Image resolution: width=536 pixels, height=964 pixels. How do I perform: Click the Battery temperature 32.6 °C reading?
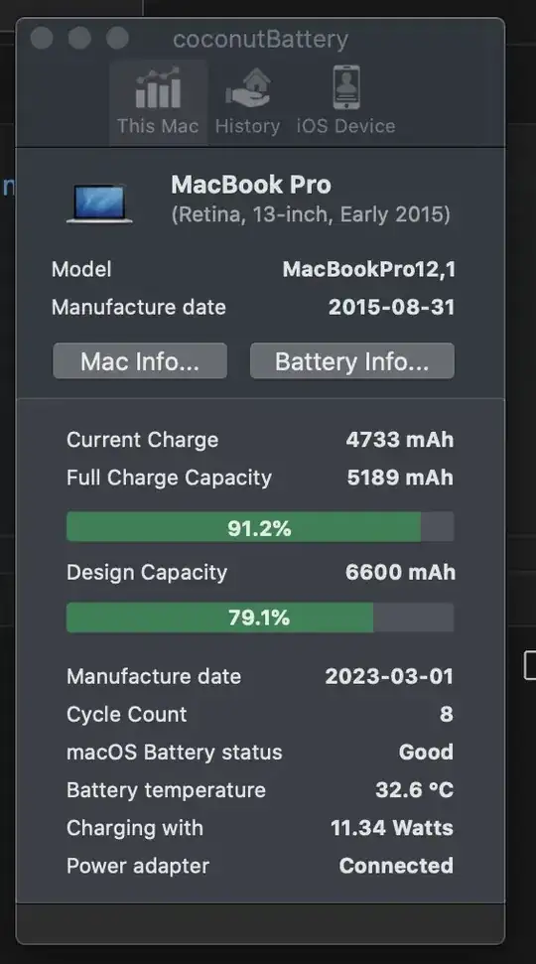point(414,790)
